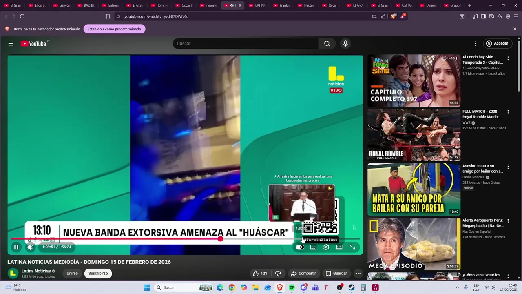Open Brave Rewards triangle icon
This screenshot has width=522, height=294.
(403, 16)
